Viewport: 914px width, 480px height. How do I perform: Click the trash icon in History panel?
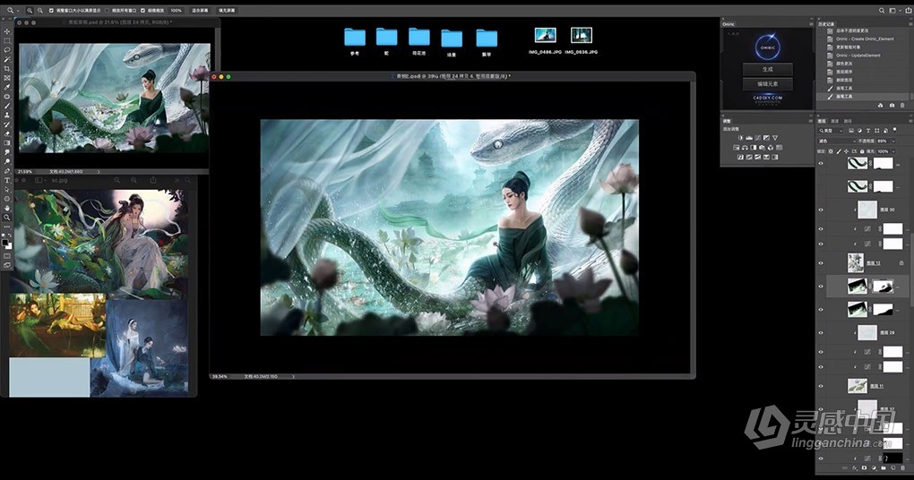pos(904,106)
